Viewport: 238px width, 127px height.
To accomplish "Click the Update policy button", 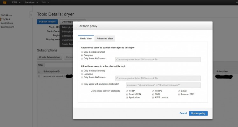I will [198, 113].
